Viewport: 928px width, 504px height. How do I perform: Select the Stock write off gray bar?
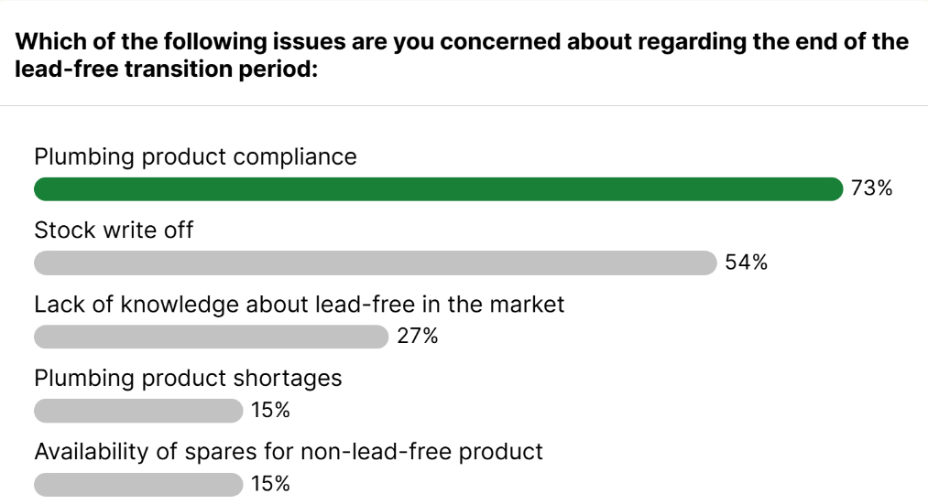pos(375,263)
